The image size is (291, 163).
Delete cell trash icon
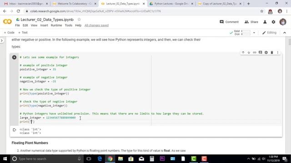272,53
